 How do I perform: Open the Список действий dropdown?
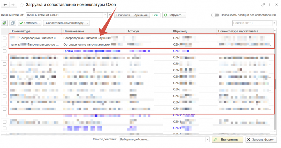point(207,139)
